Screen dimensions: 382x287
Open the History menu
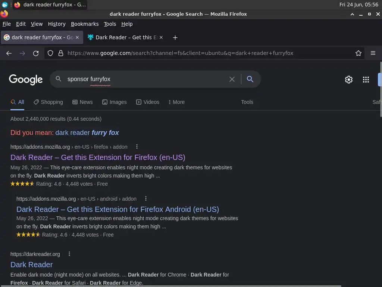click(57, 24)
